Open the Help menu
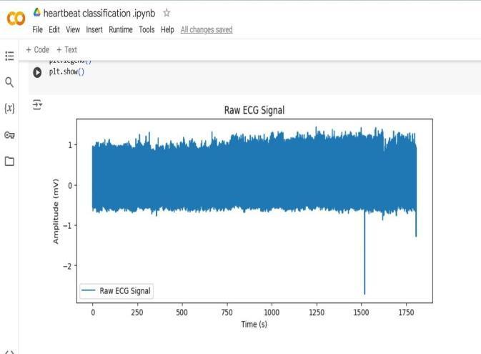The width and height of the screenshot is (481, 354). pyautogui.click(x=167, y=30)
